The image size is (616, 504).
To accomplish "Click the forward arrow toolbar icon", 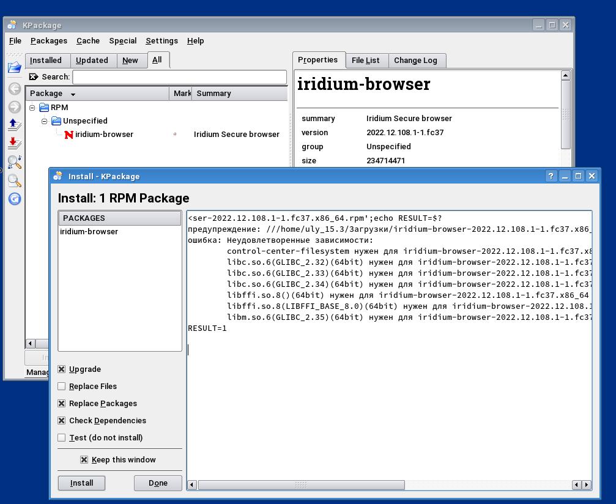I will 15,107.
